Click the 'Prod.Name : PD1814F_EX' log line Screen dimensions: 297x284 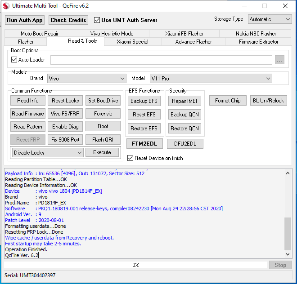coord(36,203)
